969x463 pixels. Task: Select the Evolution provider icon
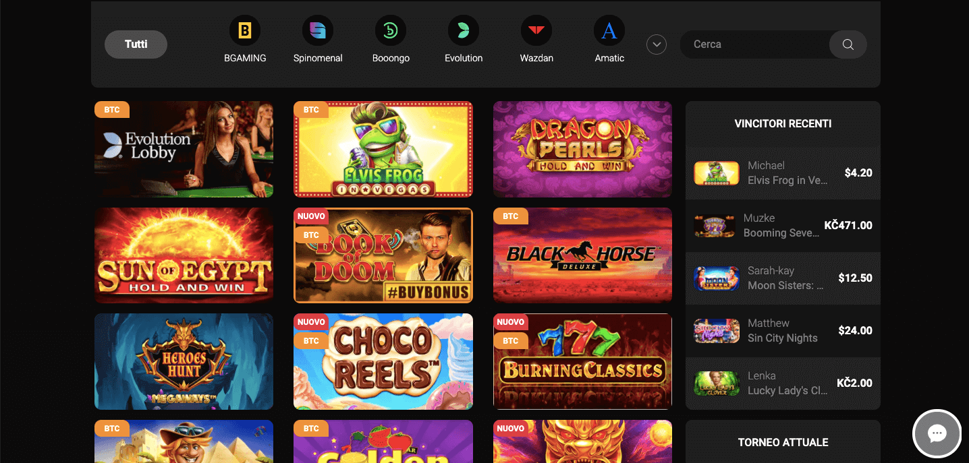pyautogui.click(x=463, y=30)
